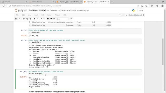Viewport: 166px width, 93px height.
Task: Click the Python 3 (ipykernel) kernel name
Action: (135, 15)
